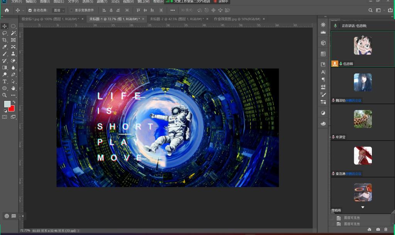Screen dimensions: 395x235
Task: Toggle Quick Mask mode icon
Action: 5,117
